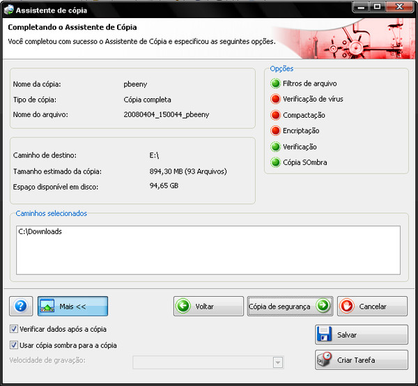Click the Cópia completa type value

click(147, 100)
